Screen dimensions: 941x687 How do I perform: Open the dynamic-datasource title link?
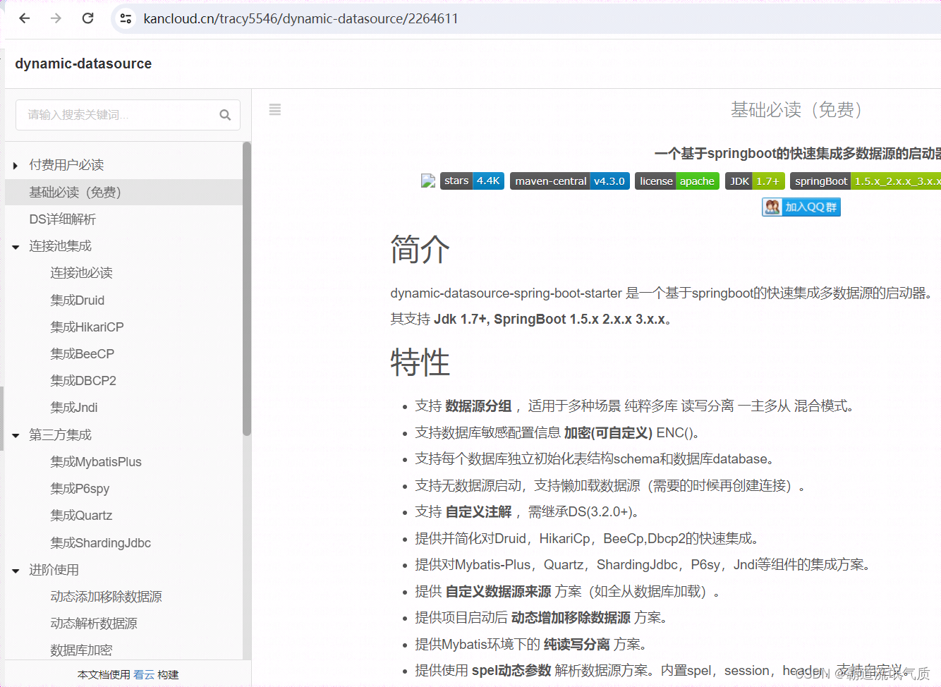pyautogui.click(x=83, y=63)
